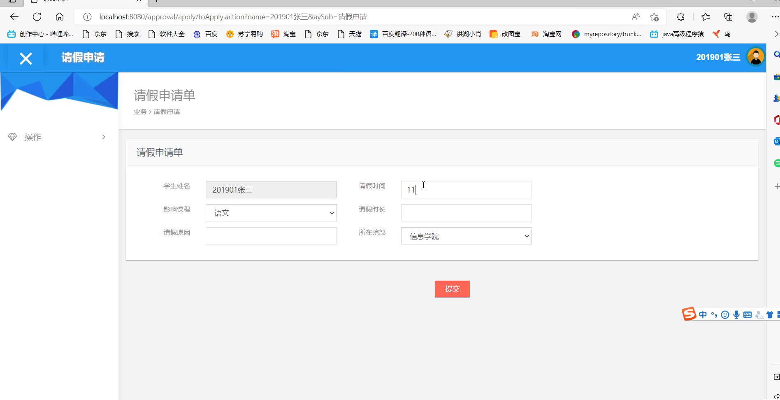Switch Sogou Chinese/English mode 中 icon
The height and width of the screenshot is (400, 780).
click(x=703, y=315)
